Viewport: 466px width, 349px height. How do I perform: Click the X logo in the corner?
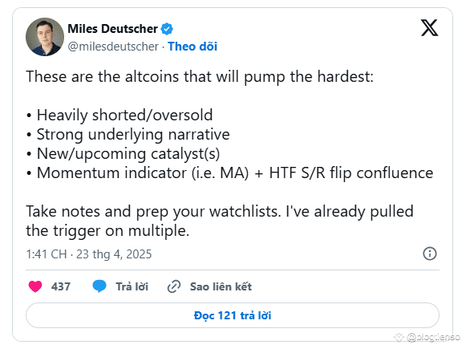point(429,27)
